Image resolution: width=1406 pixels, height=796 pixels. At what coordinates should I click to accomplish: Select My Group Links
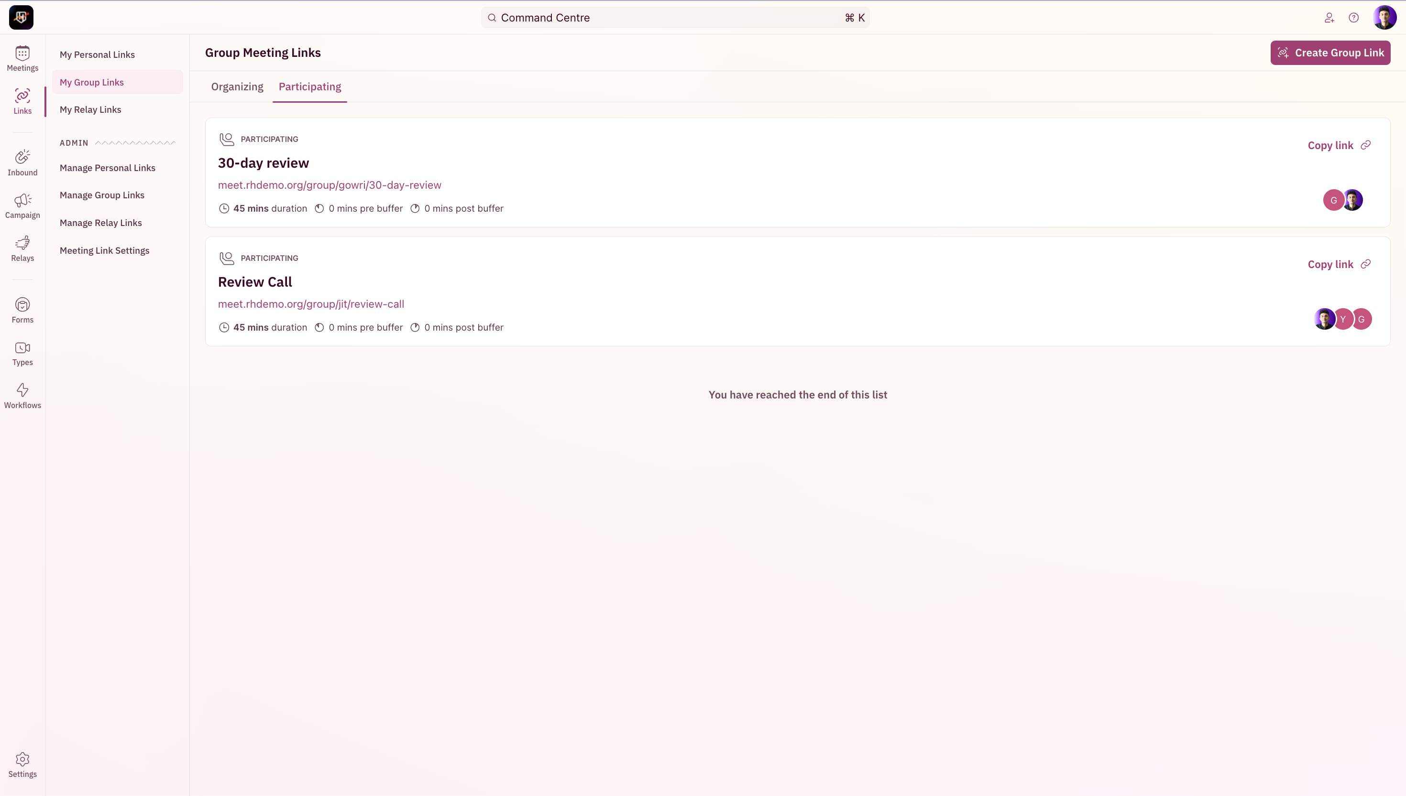pyautogui.click(x=118, y=82)
